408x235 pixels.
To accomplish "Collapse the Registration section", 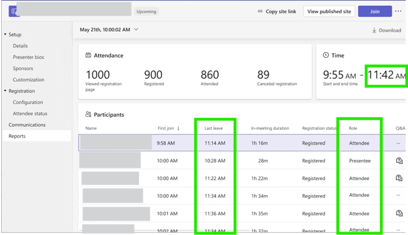I will pyautogui.click(x=5, y=91).
